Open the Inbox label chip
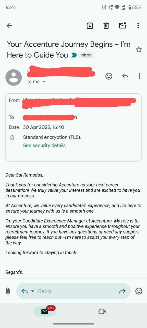This screenshot has width=147, height=328. coord(86,55)
